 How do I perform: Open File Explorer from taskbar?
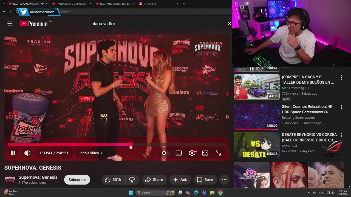[x=212, y=193]
